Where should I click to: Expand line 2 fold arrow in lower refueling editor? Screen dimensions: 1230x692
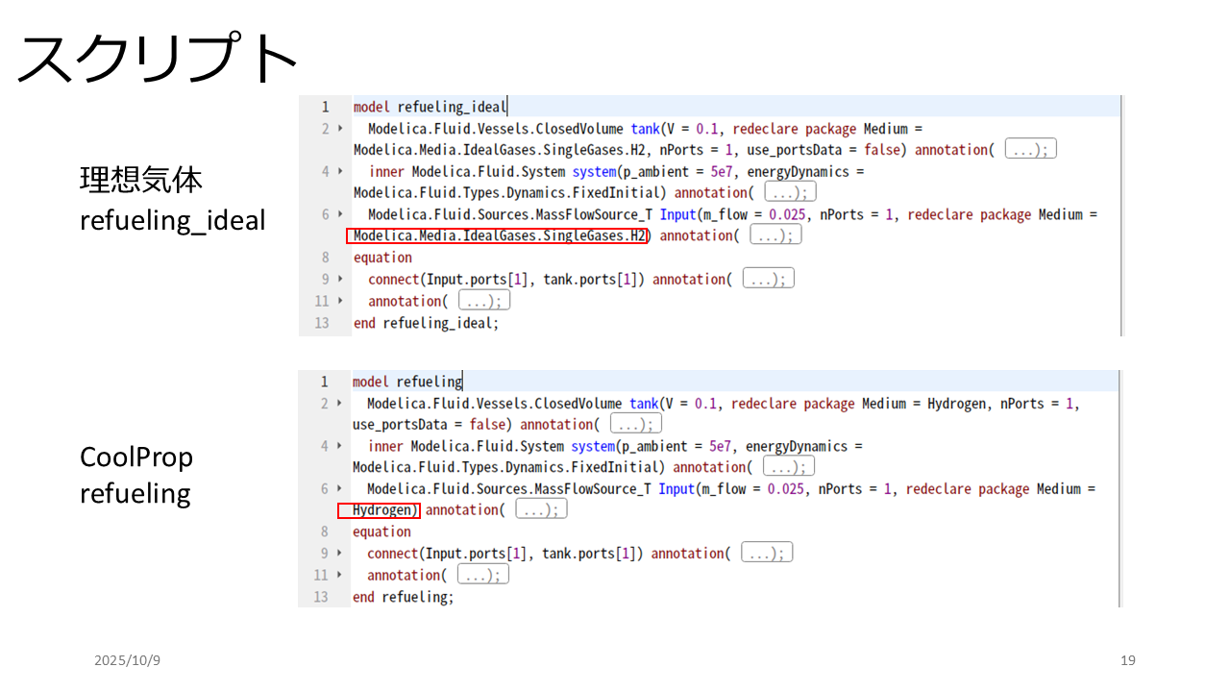339,404
